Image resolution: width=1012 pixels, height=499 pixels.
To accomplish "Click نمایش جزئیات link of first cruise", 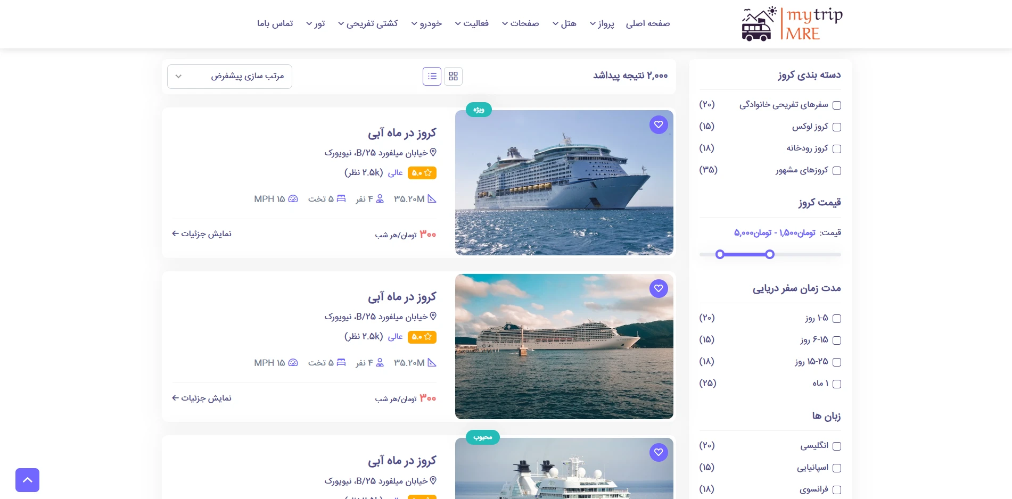I will 202,234.
